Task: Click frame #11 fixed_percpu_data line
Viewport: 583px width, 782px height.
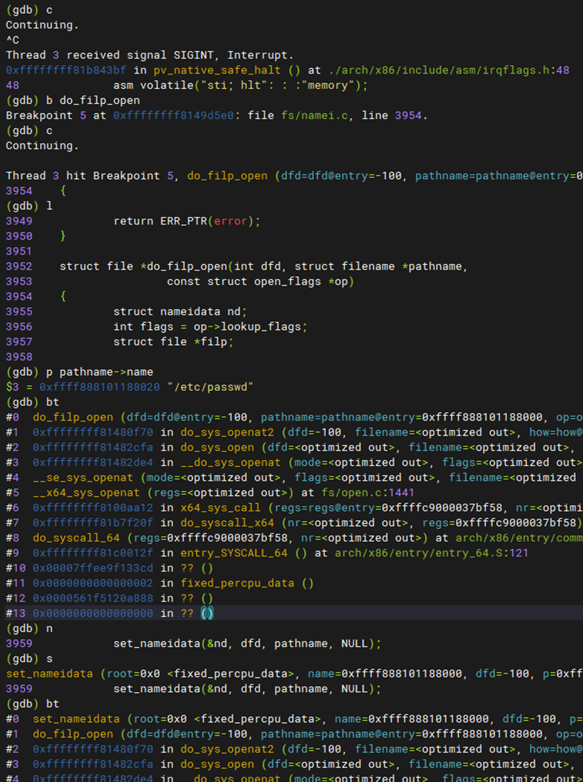Action: coord(160,583)
